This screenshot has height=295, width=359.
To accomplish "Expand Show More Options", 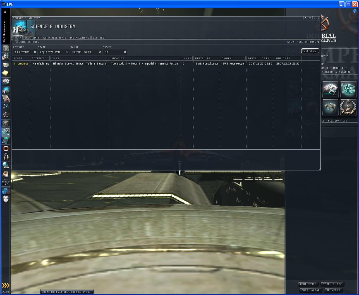I will click(x=303, y=42).
